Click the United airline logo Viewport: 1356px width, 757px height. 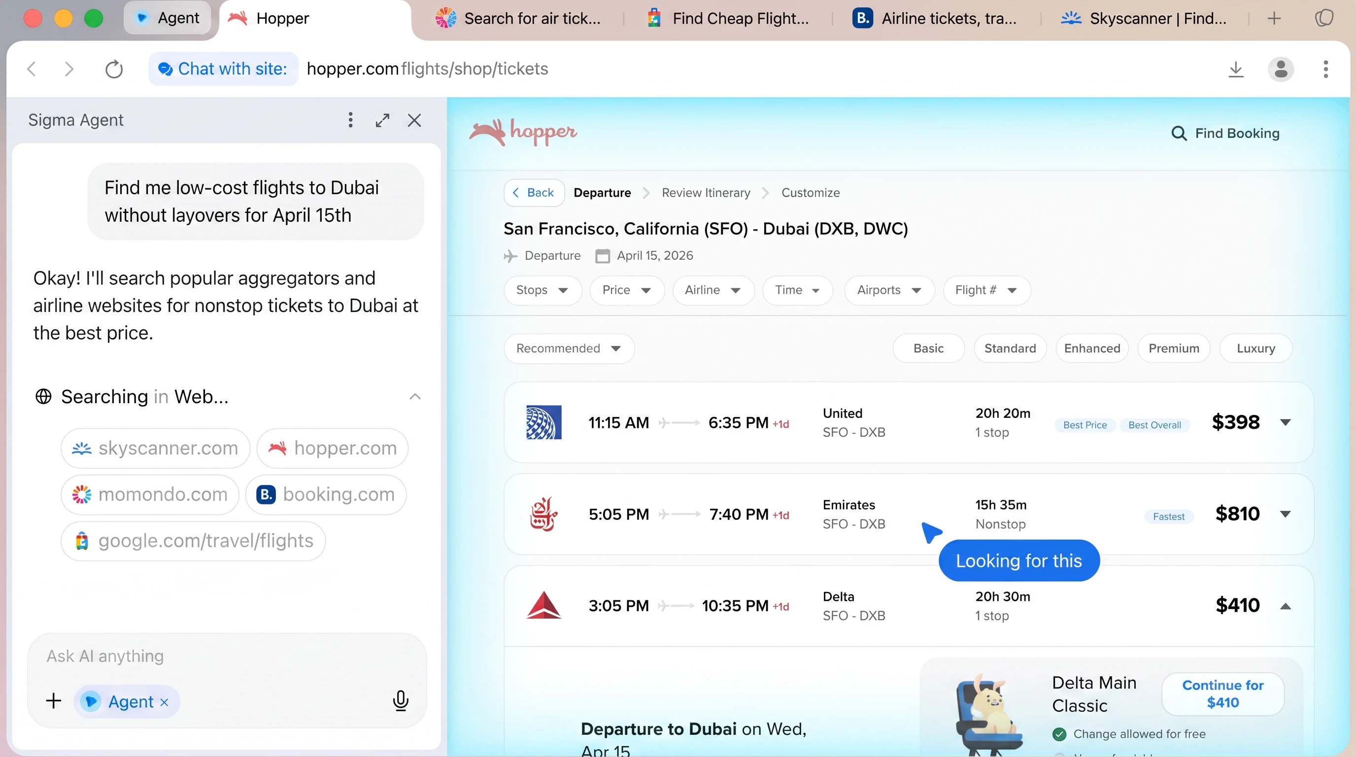coord(544,422)
